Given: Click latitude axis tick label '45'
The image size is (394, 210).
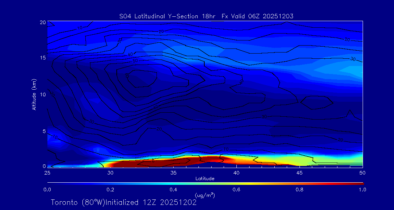Looking at the screenshot, I should point(300,172).
